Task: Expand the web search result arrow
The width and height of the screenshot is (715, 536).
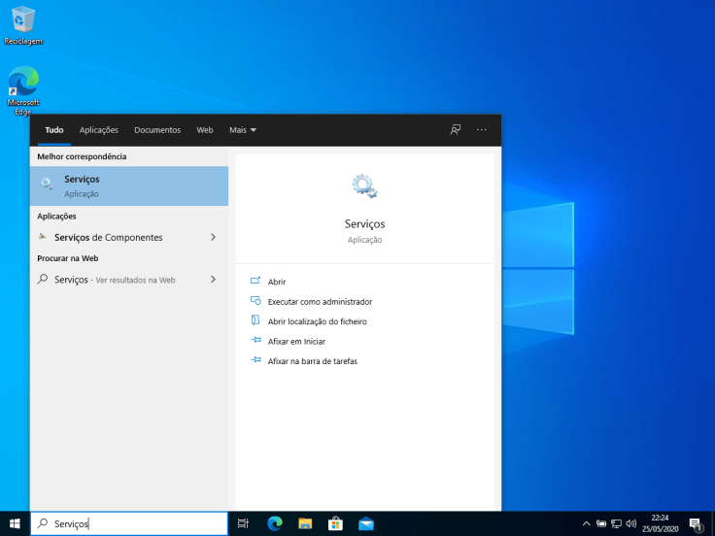Action: pyautogui.click(x=213, y=280)
